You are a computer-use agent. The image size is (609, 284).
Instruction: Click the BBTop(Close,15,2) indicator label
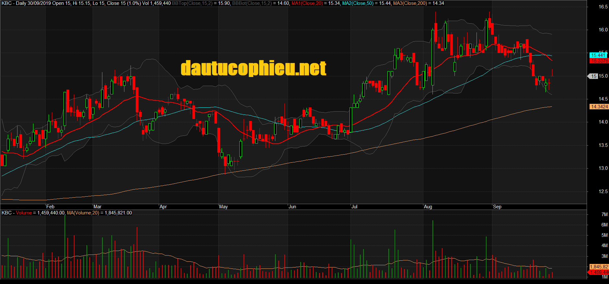192,3
